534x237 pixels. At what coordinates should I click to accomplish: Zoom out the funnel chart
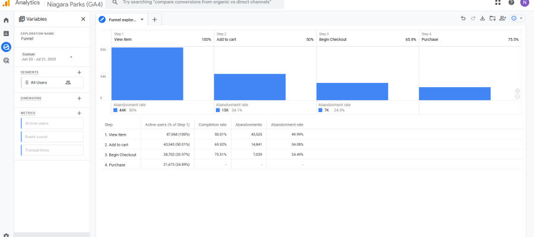pyautogui.click(x=517, y=97)
